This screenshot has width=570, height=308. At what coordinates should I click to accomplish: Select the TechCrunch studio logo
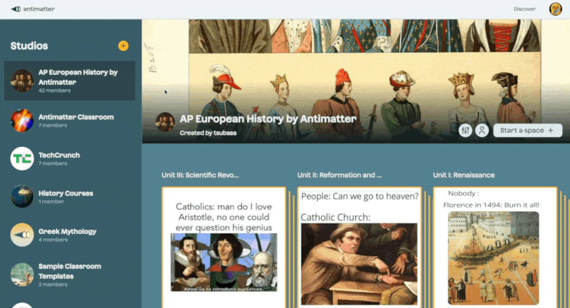tap(22, 159)
